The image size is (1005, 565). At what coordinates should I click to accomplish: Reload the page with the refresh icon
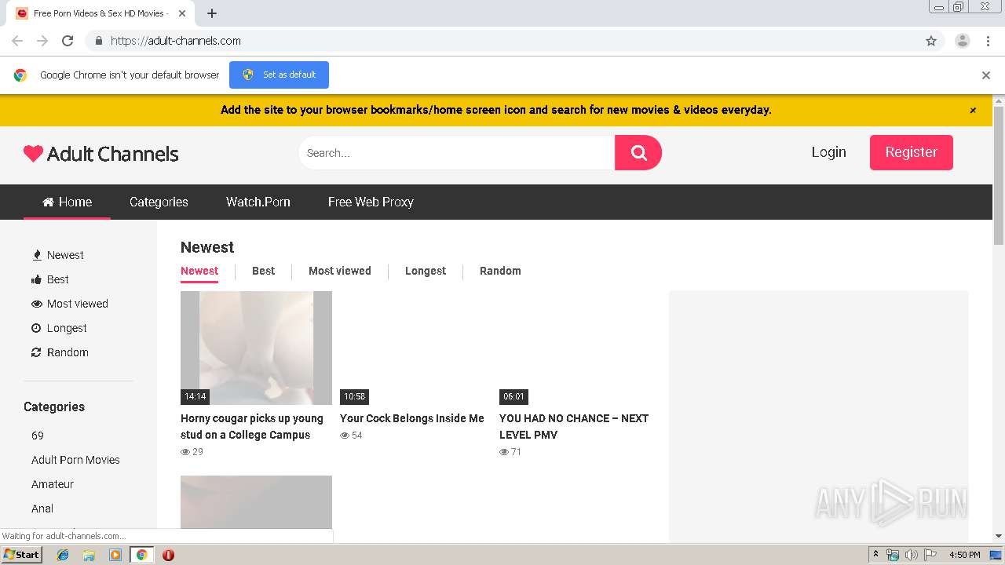[68, 41]
